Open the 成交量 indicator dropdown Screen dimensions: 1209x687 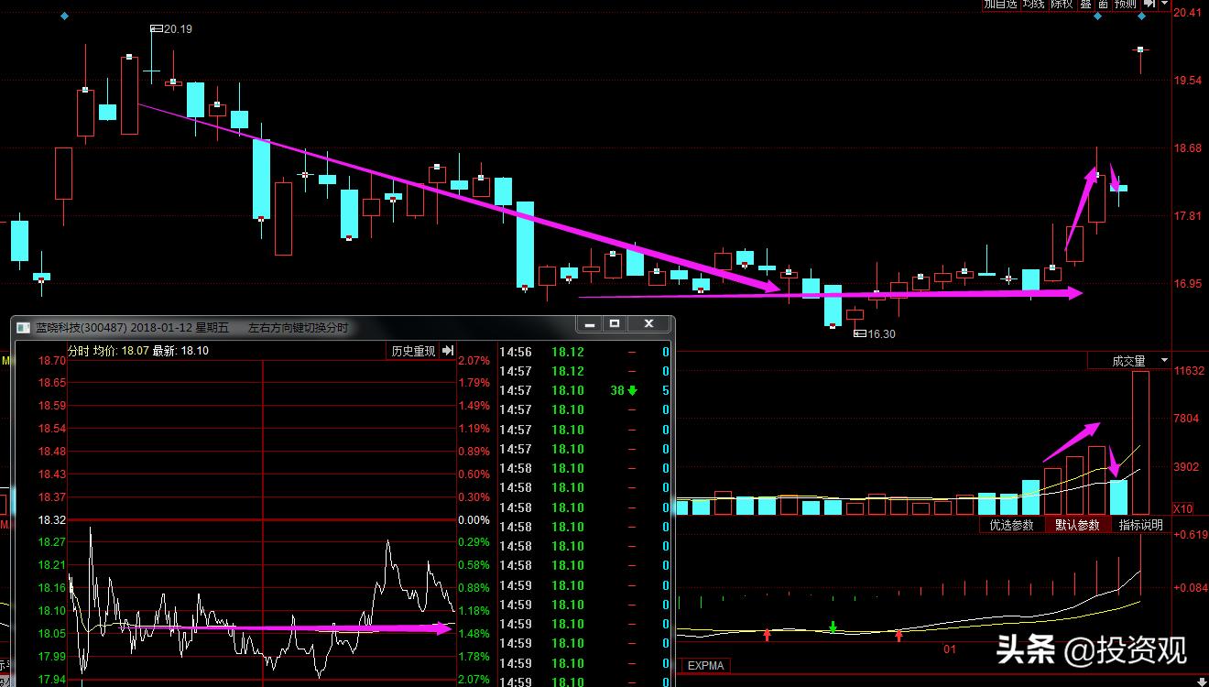click(x=1164, y=361)
